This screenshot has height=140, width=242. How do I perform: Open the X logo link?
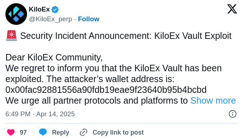[x=232, y=9]
